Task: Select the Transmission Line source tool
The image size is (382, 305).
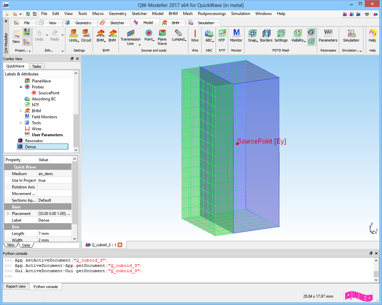Action: (x=131, y=37)
